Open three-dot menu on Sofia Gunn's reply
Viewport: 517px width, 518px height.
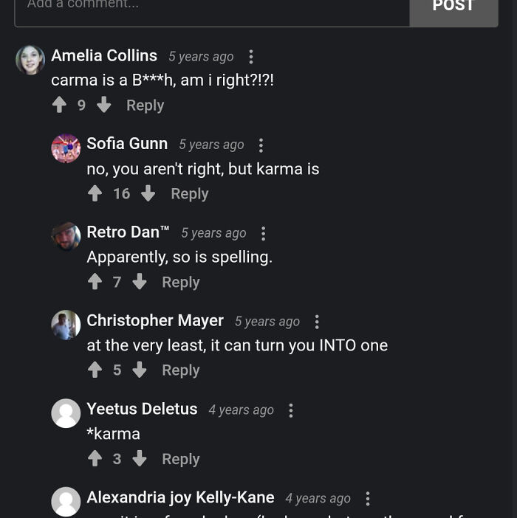[261, 145]
